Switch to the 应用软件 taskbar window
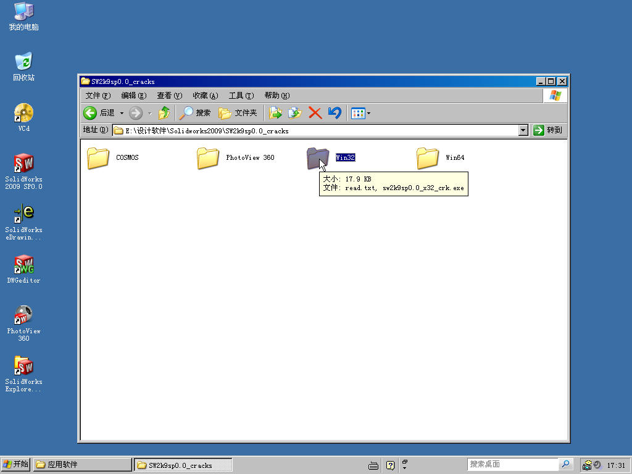632x474 pixels. (x=83, y=465)
